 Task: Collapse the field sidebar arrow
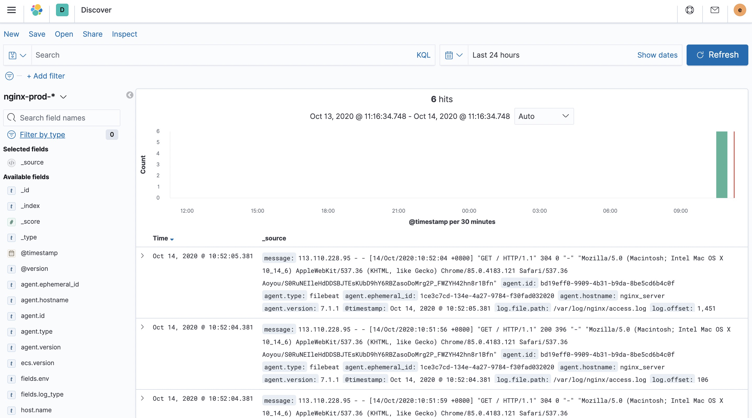coord(130,95)
